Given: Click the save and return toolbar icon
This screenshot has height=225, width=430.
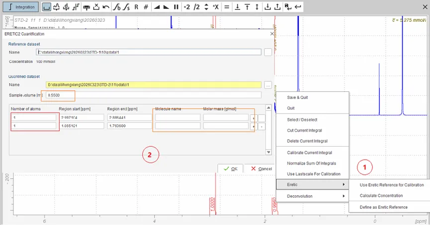Looking at the screenshot, I should click(x=288, y=7).
